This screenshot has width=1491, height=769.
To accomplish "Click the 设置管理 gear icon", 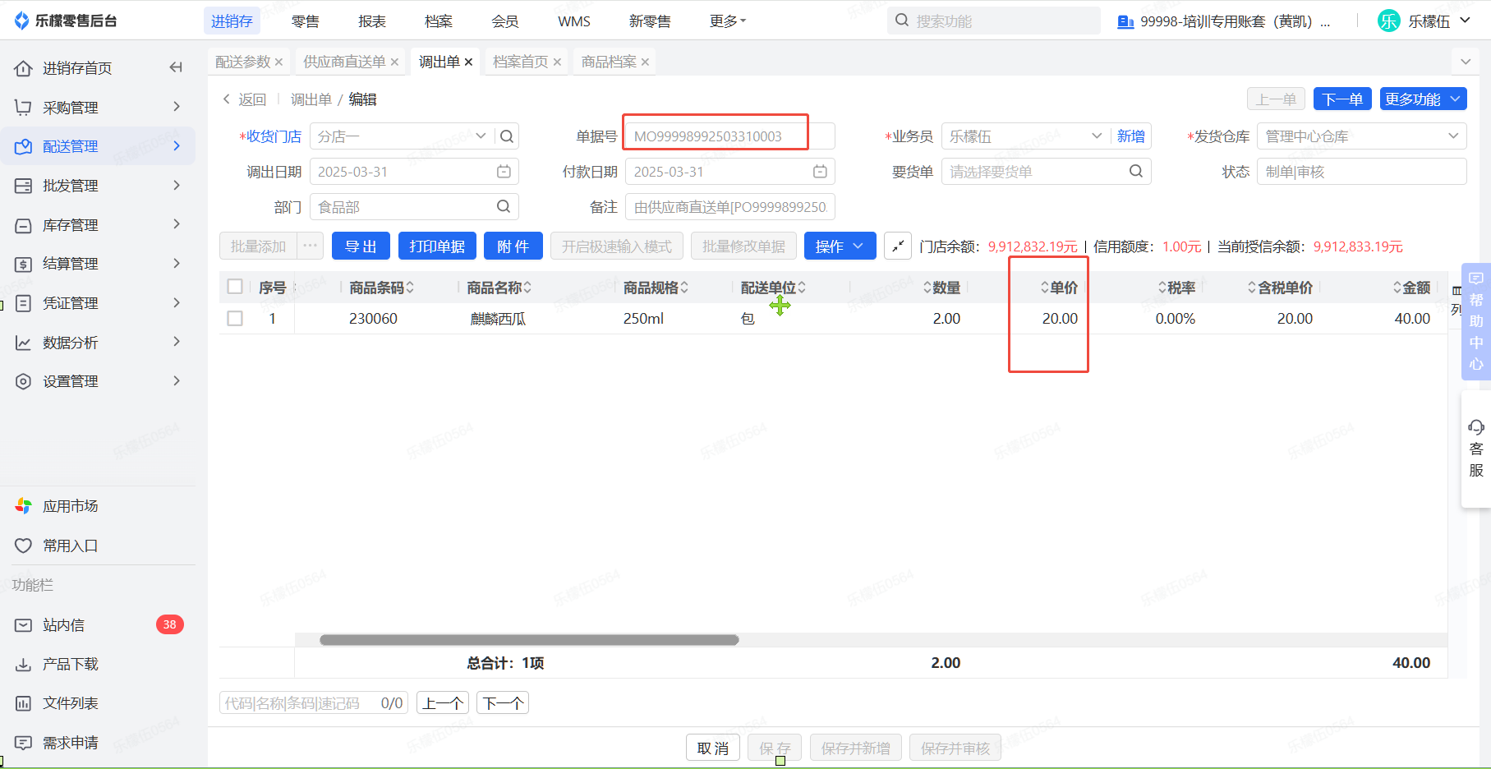I will click(x=23, y=381).
